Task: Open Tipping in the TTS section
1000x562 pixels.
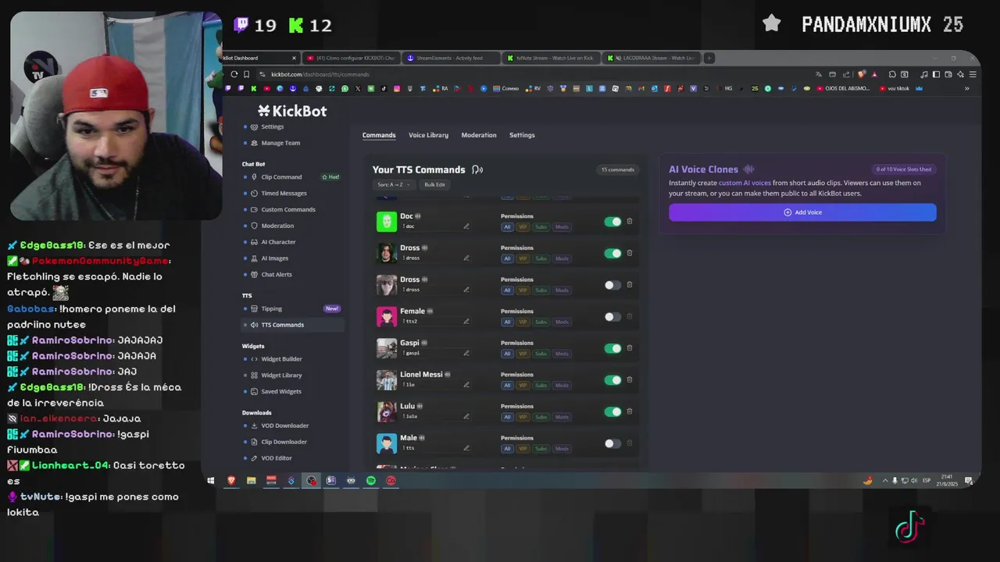Action: point(271,308)
